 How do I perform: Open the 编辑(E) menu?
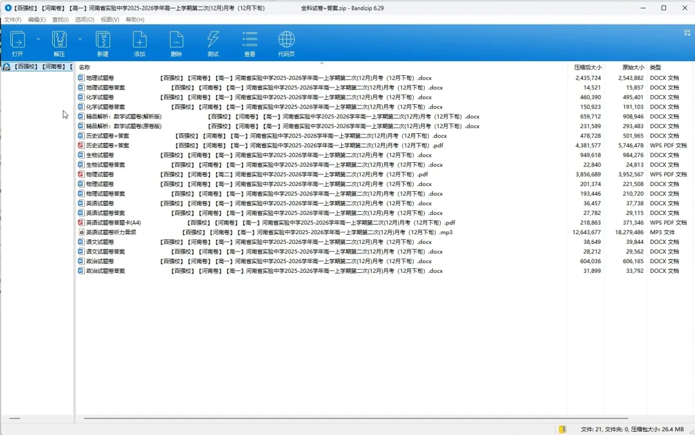37,19
